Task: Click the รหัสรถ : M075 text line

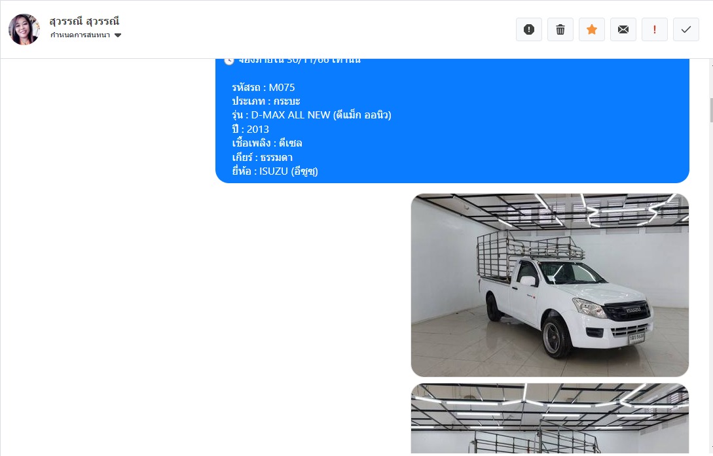Action: click(x=263, y=87)
